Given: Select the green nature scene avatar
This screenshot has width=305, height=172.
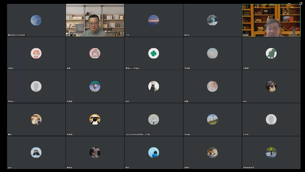Looking at the screenshot, I should click(x=271, y=153).
